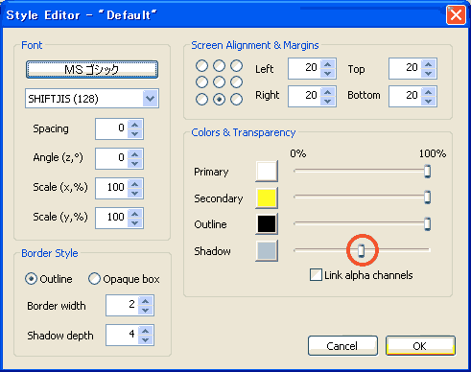Increase Scale (y,%) with up arrow
This screenshot has height=372, width=471.
coord(135,214)
